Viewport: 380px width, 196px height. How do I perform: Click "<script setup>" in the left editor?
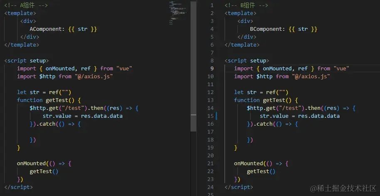(27, 61)
